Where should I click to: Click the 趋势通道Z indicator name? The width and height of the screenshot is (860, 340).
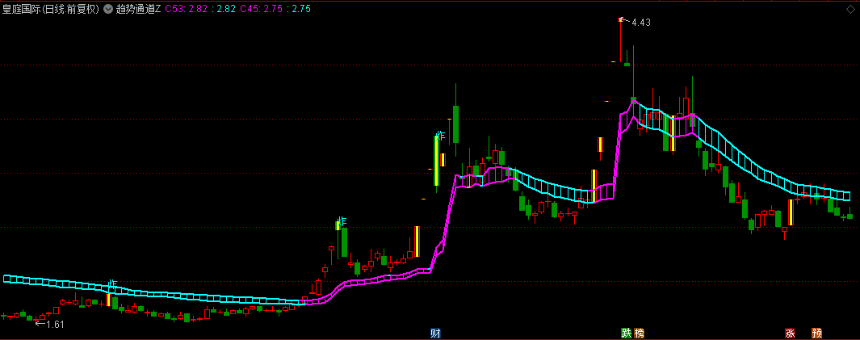tap(138, 9)
